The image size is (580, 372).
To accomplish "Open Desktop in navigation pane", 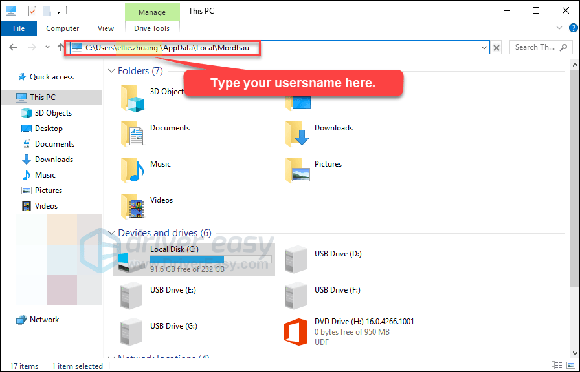I will pos(49,129).
